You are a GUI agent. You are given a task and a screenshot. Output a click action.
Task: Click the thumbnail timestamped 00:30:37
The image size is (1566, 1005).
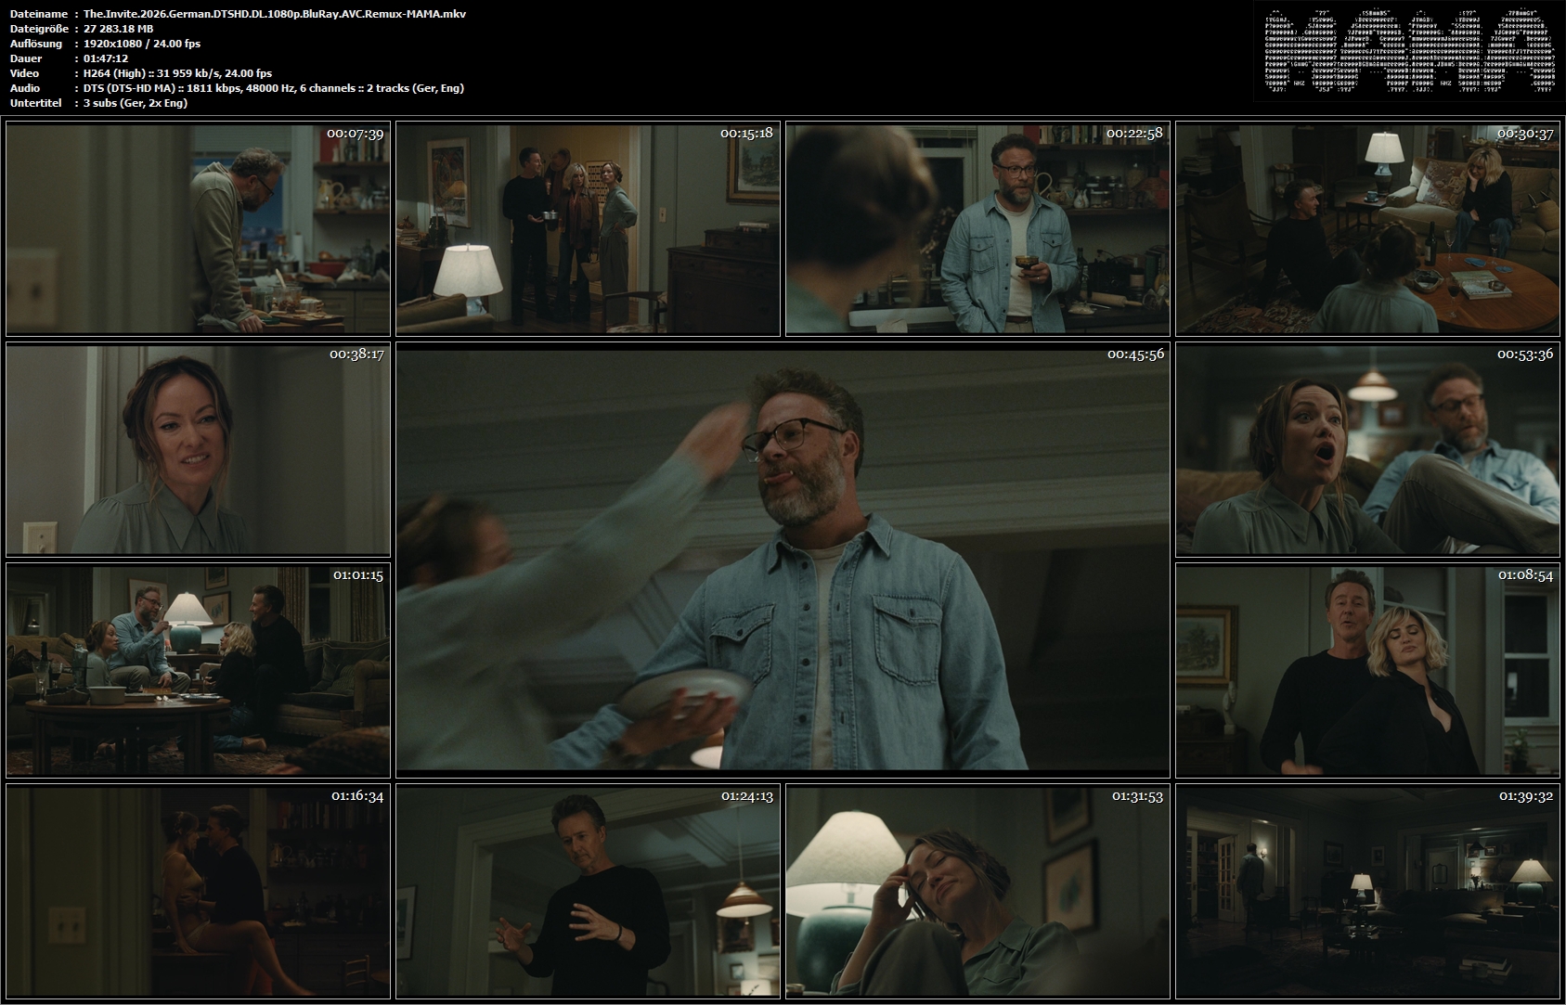point(1367,229)
